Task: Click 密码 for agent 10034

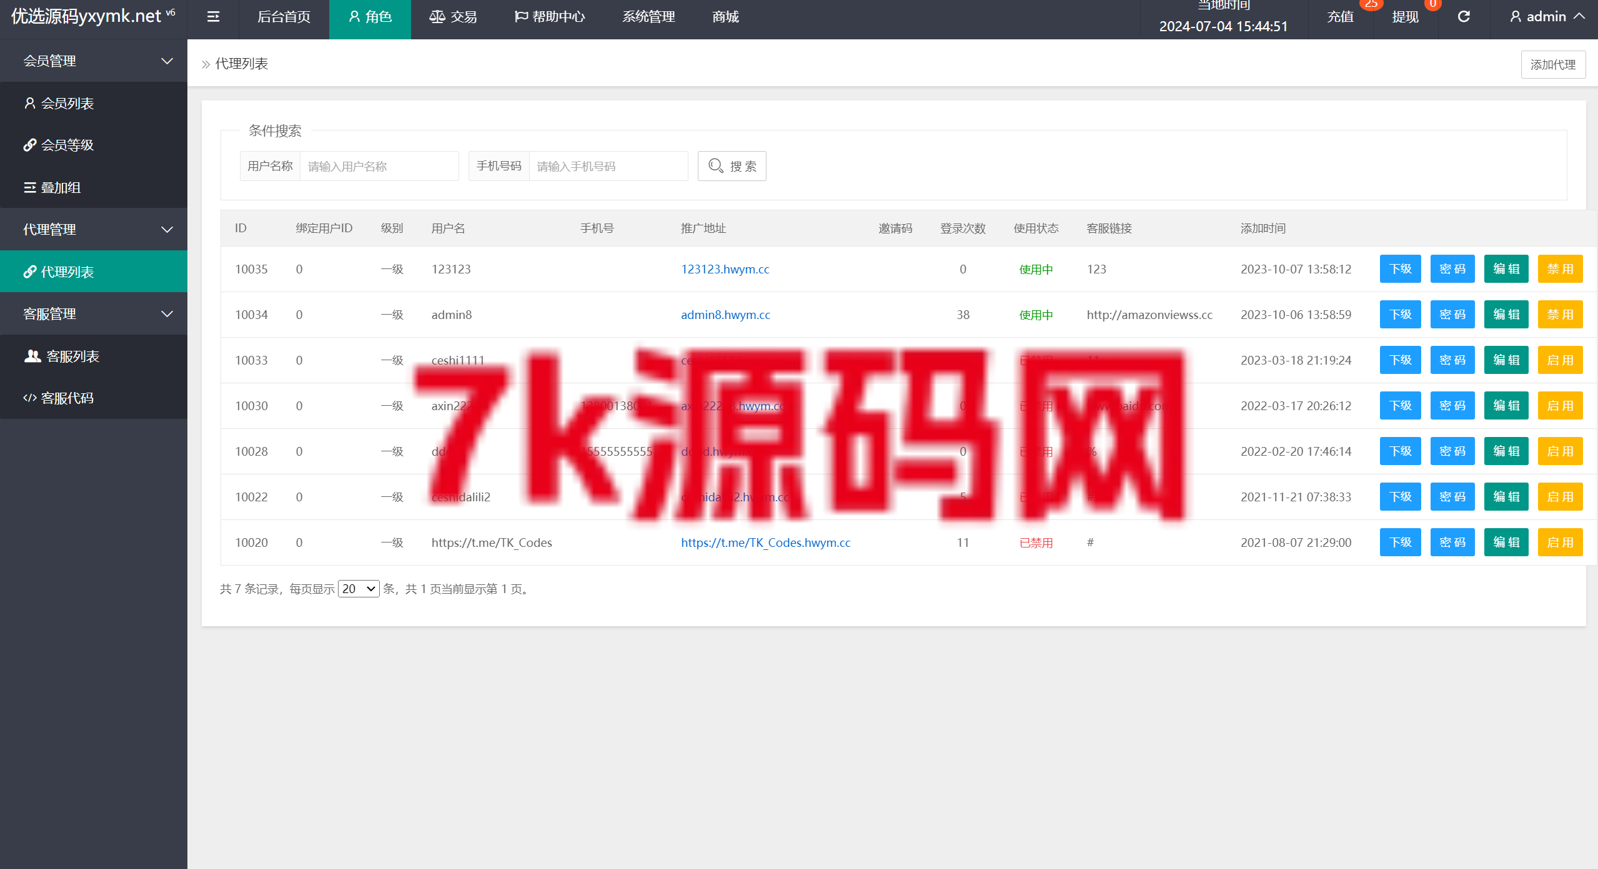Action: (1452, 315)
